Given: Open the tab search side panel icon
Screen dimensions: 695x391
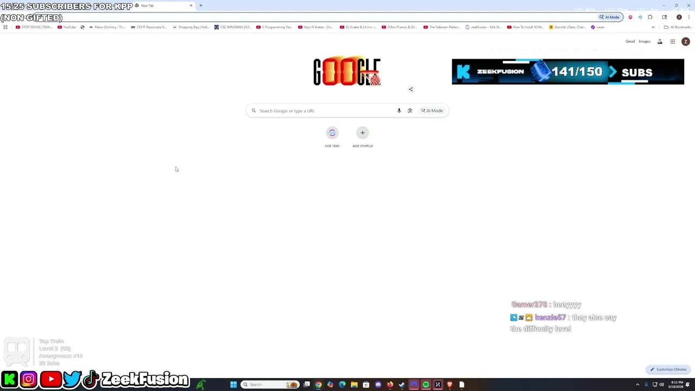Looking at the screenshot, I should (x=665, y=17).
